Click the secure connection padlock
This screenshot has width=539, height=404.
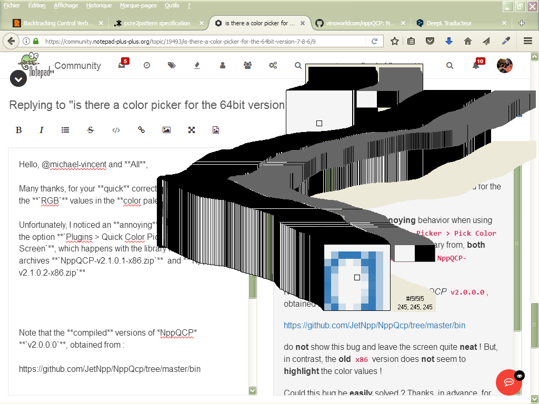[36, 41]
